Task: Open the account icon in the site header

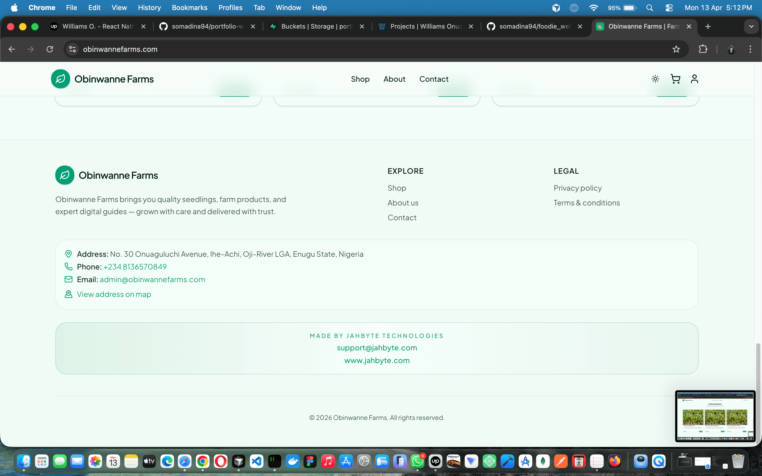Action: pos(695,79)
